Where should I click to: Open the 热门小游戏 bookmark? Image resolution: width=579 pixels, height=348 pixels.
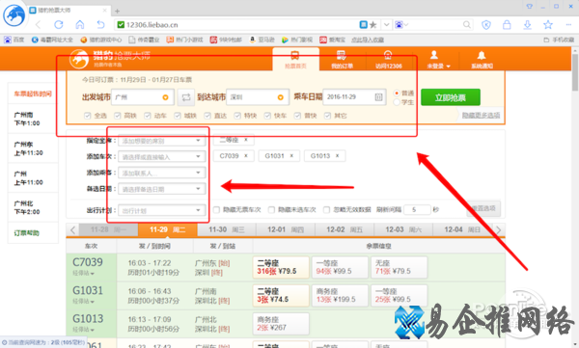(184, 40)
